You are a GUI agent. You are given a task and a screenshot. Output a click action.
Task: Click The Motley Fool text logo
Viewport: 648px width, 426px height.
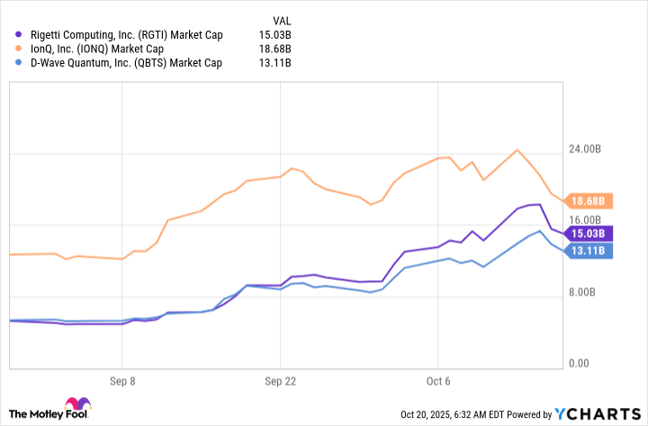(35, 413)
